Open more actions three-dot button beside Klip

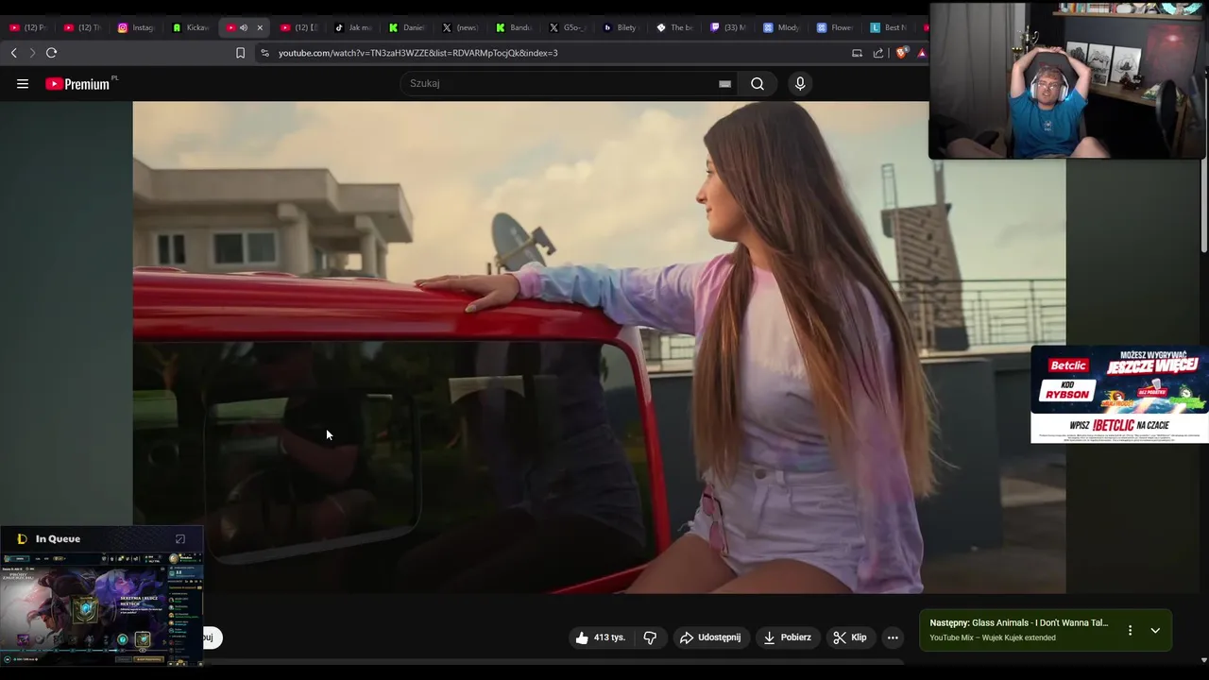click(x=893, y=637)
